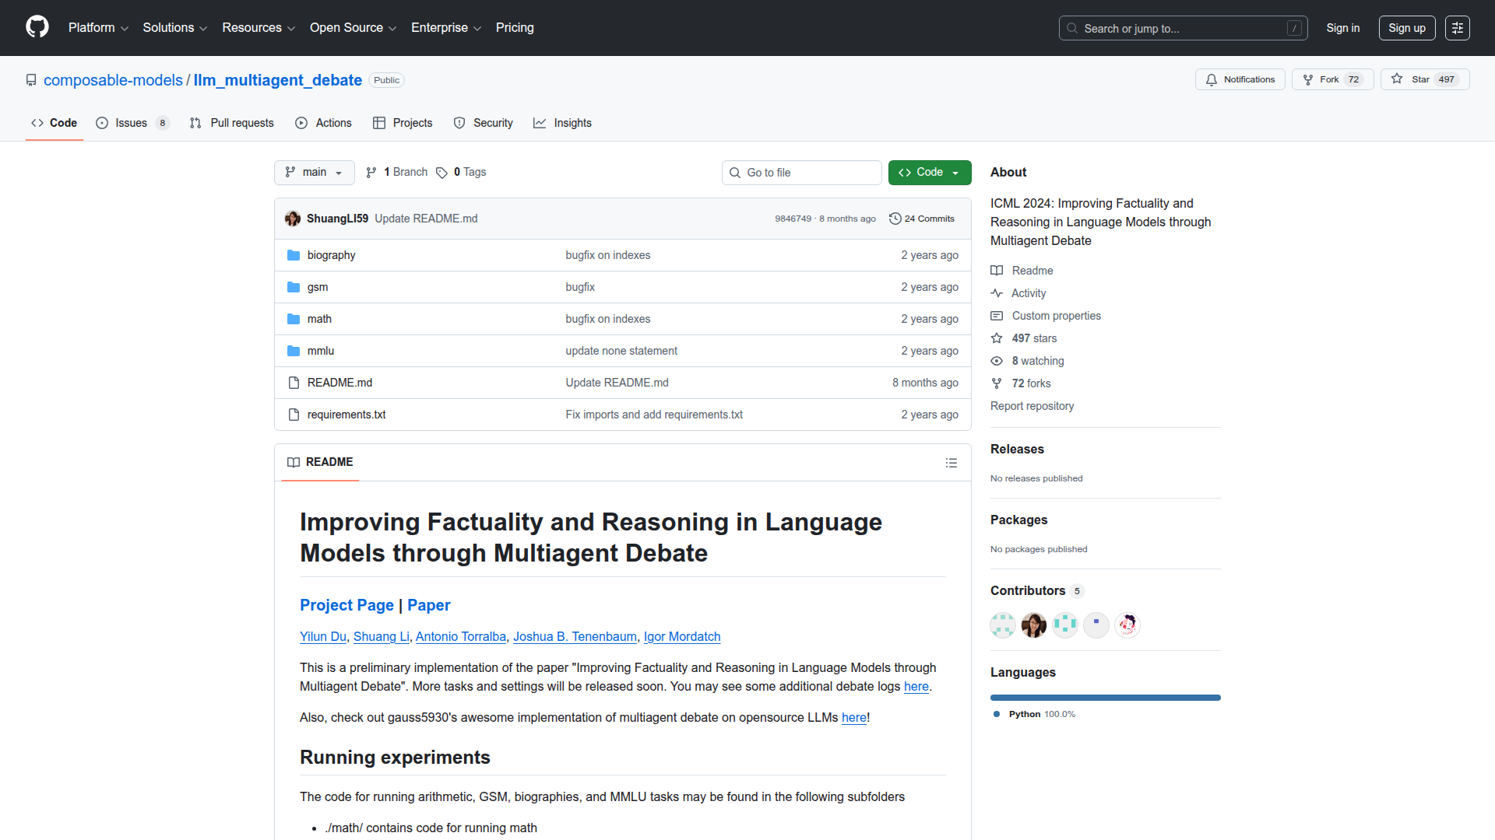Open the main branch dropdown

click(314, 173)
